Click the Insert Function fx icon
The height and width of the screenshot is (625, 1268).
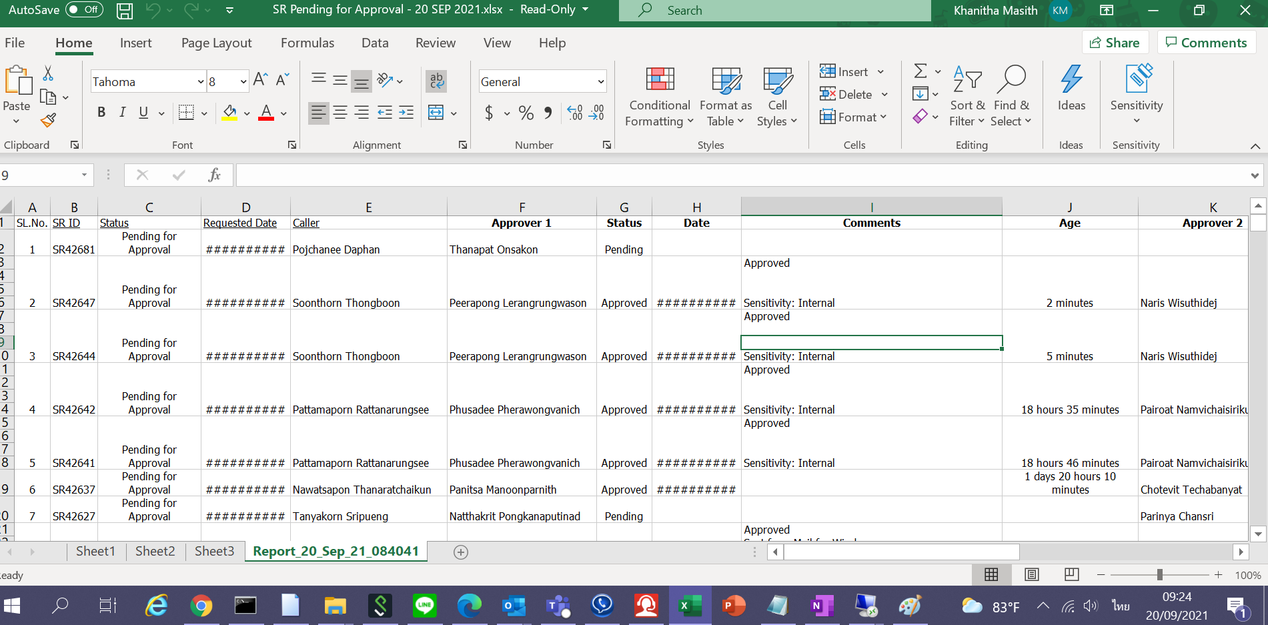click(x=214, y=175)
